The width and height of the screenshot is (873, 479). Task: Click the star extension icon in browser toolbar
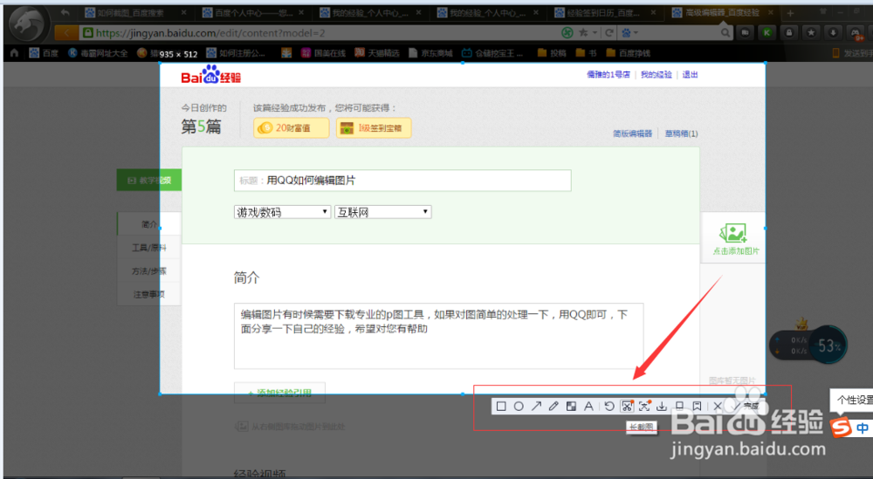pos(811,33)
